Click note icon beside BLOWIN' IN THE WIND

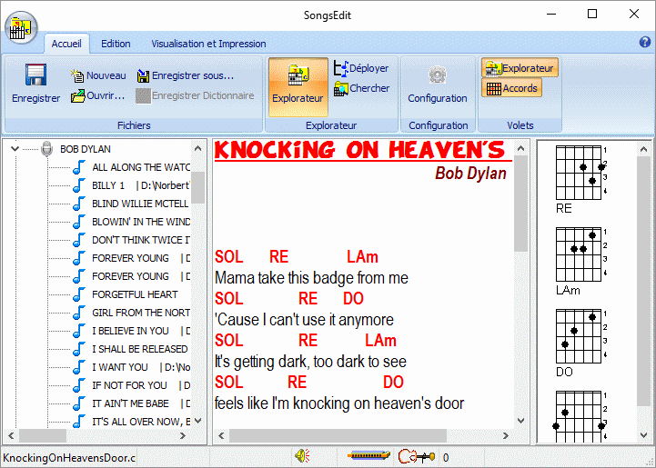tap(78, 222)
